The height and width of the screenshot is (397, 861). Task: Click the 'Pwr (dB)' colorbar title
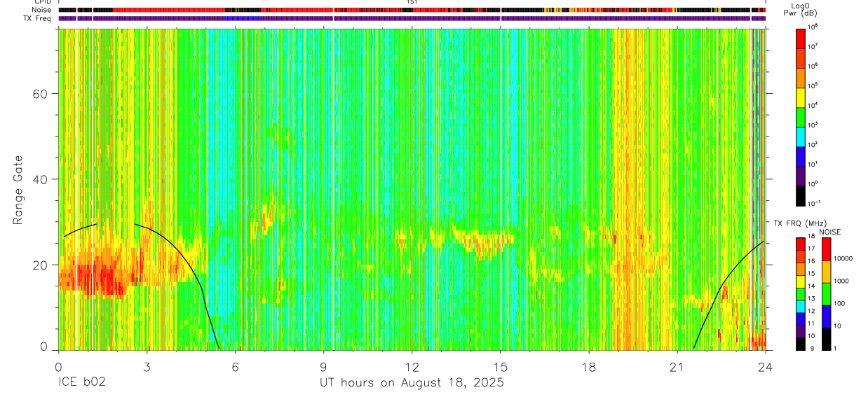[801, 13]
